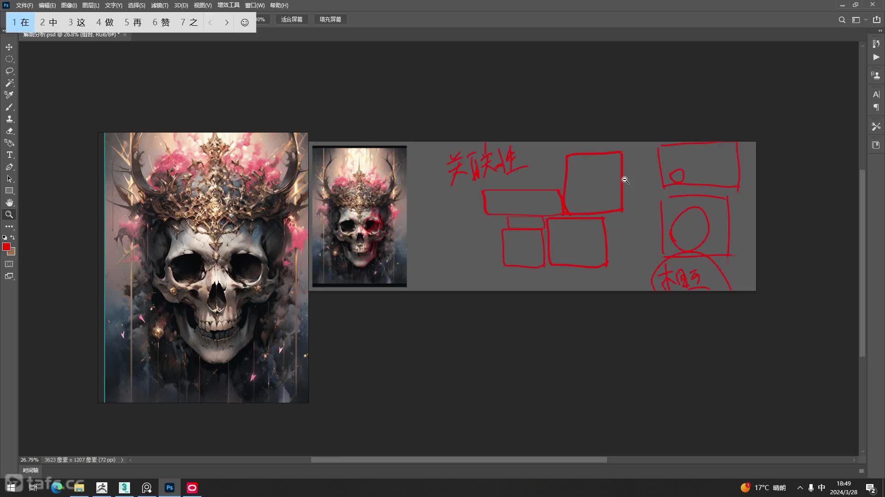Select the Zoom tool in toolbar

pos(9,214)
